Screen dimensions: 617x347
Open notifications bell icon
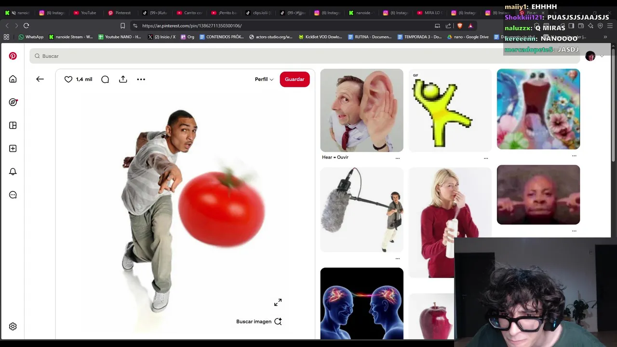[x=13, y=172]
